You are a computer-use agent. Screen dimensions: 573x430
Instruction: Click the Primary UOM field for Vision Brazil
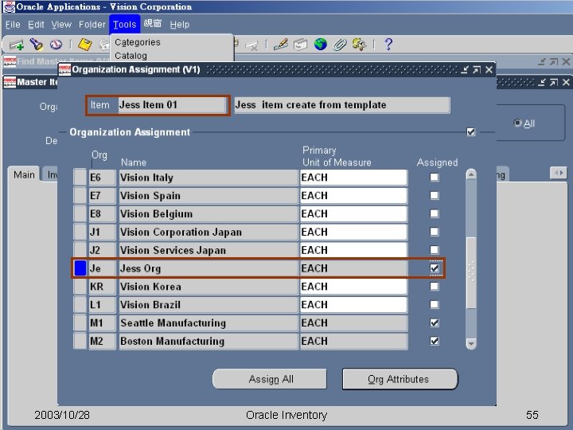click(x=353, y=304)
